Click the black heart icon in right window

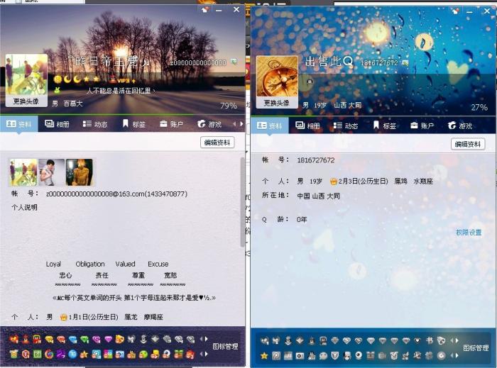pos(417,340)
